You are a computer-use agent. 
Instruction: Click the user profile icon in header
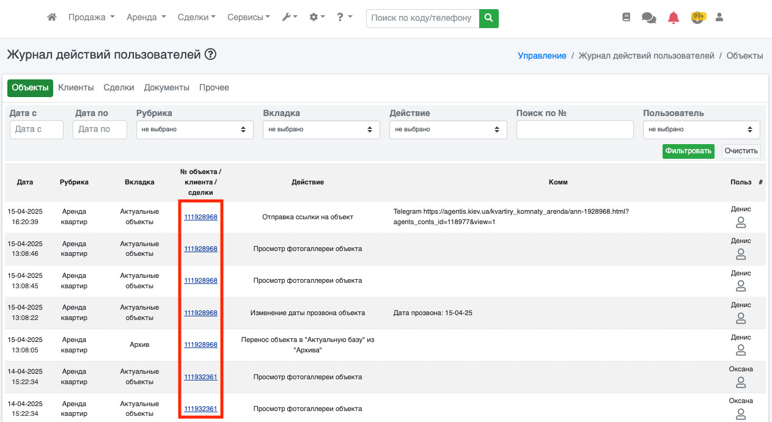coord(719,18)
